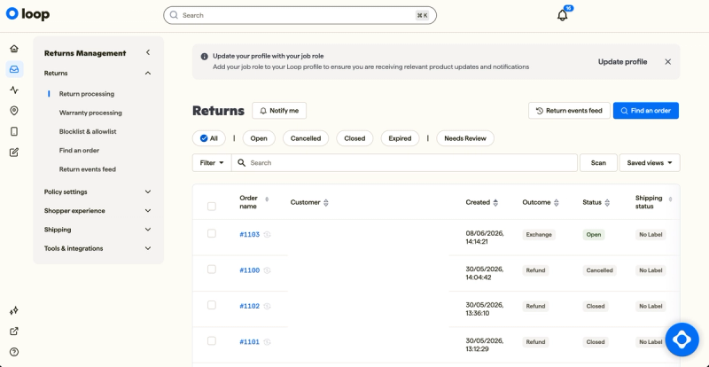This screenshot has height=367, width=709.
Task: Sort by Created column
Action: (495, 203)
